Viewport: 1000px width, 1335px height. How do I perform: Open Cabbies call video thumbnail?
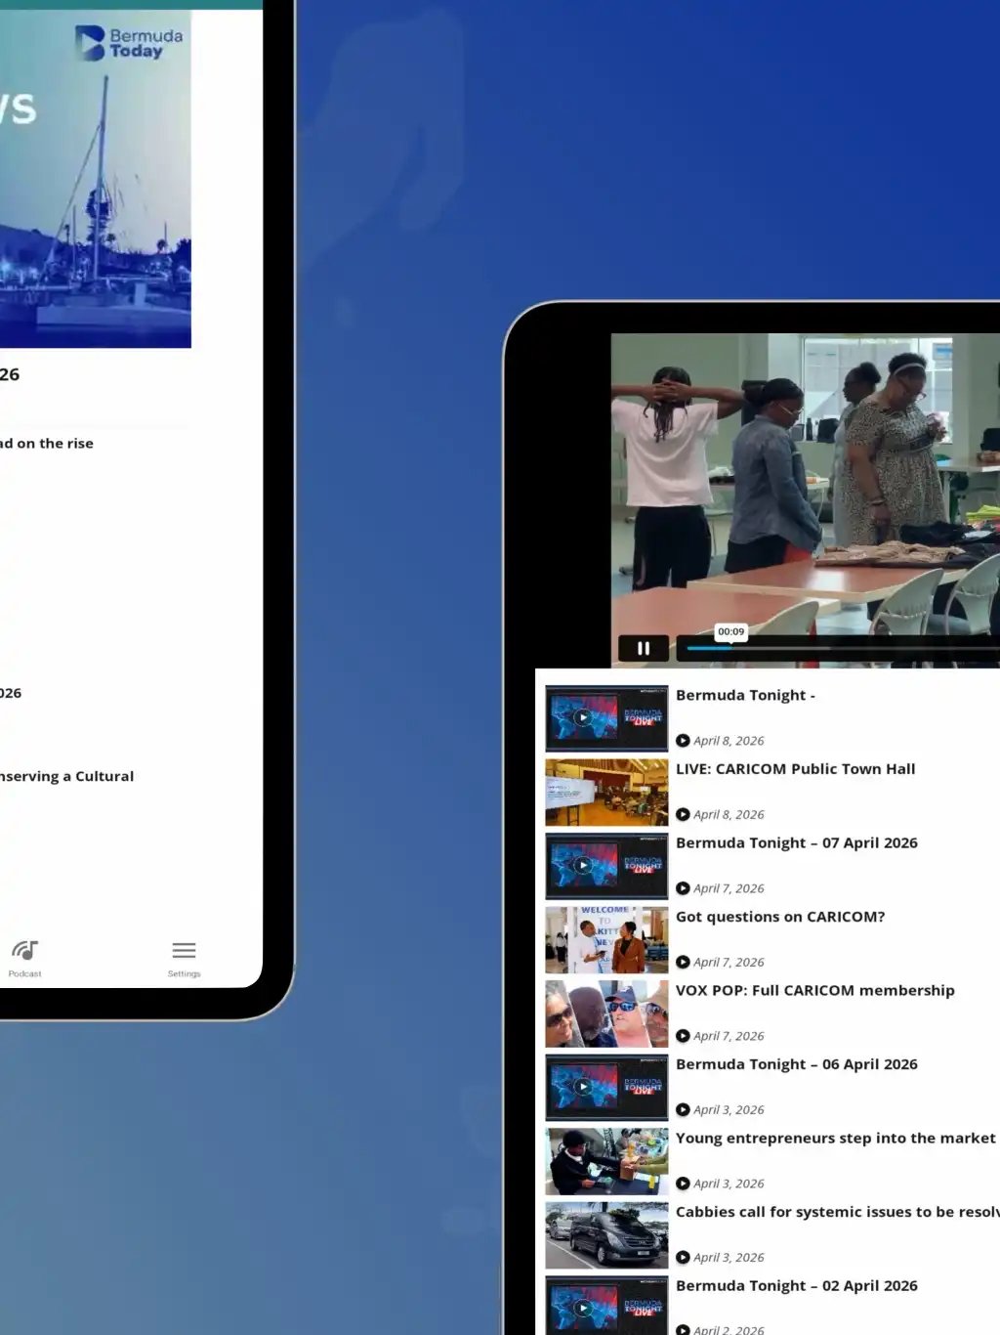[x=606, y=1235]
